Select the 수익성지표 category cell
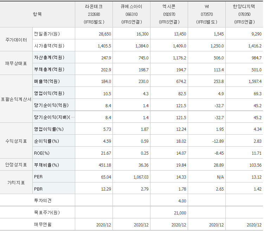This screenshot has width=264, height=231. (16, 141)
